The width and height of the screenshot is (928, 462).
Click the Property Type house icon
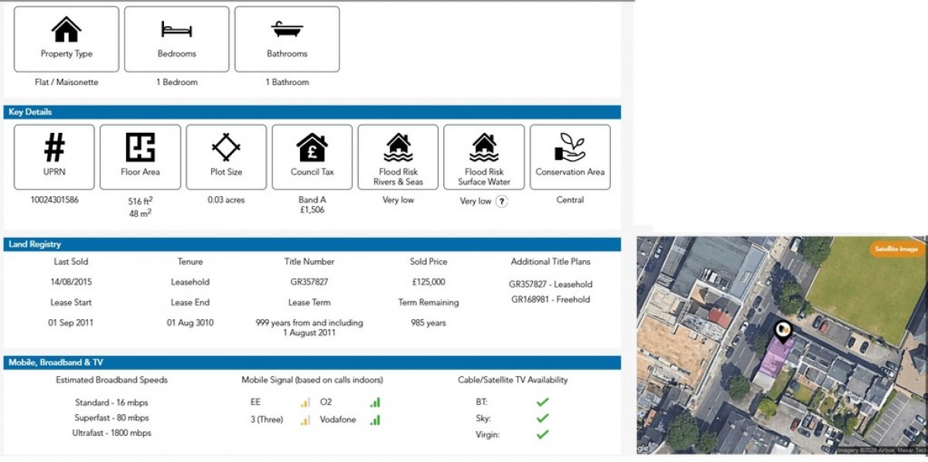(67, 29)
